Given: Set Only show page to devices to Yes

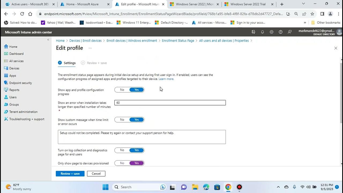Looking at the screenshot, I should [x=137, y=163].
